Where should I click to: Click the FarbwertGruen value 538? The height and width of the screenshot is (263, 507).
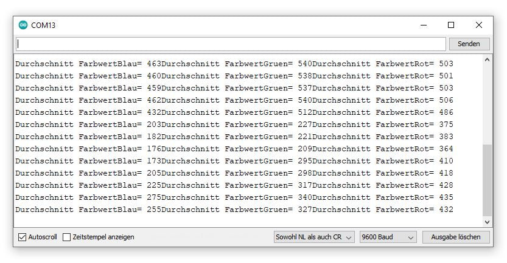pos(305,76)
